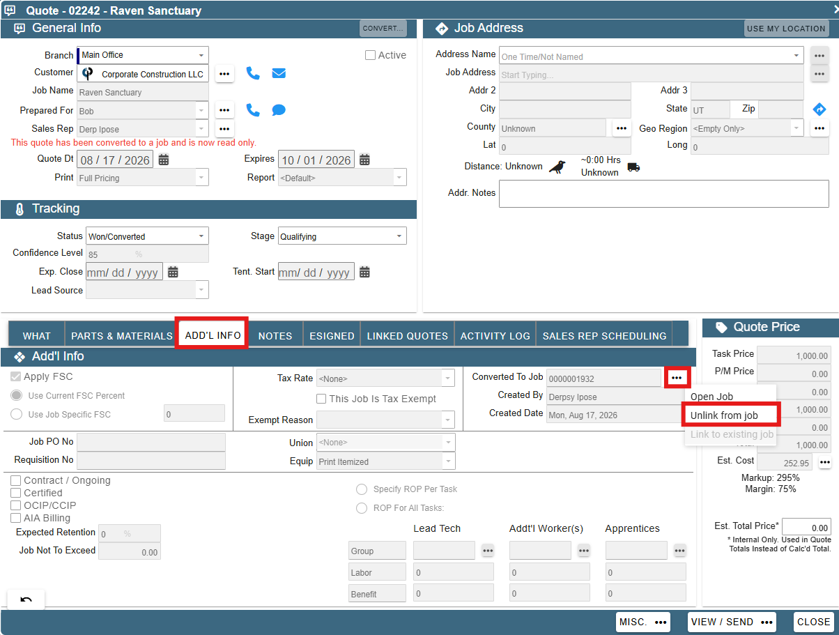Check Contract / Ongoing option
The image size is (839, 635).
16,480
